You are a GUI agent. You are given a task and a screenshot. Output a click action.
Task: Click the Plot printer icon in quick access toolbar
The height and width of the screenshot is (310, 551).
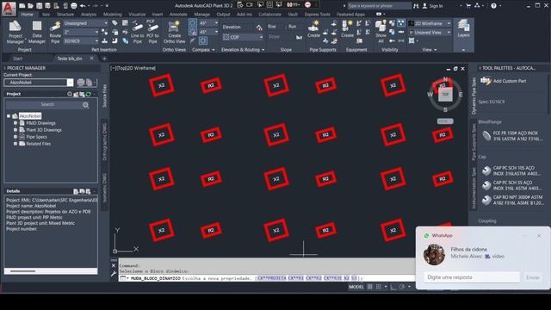pos(74,6)
